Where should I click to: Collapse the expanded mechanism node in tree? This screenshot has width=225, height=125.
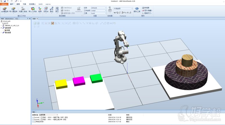tap(1, 28)
